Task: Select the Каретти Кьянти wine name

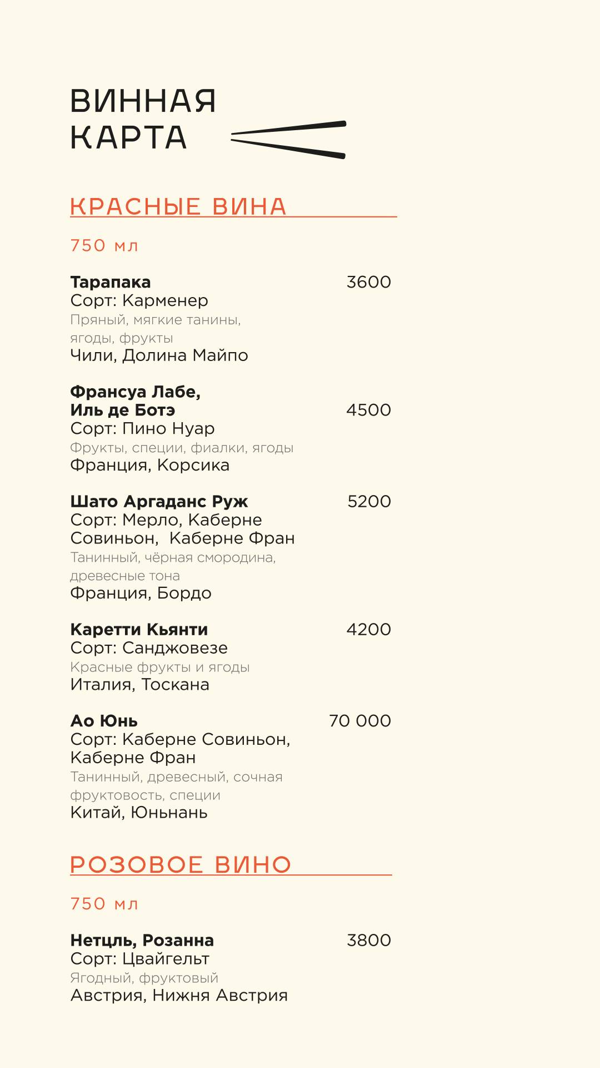Action: (139, 630)
